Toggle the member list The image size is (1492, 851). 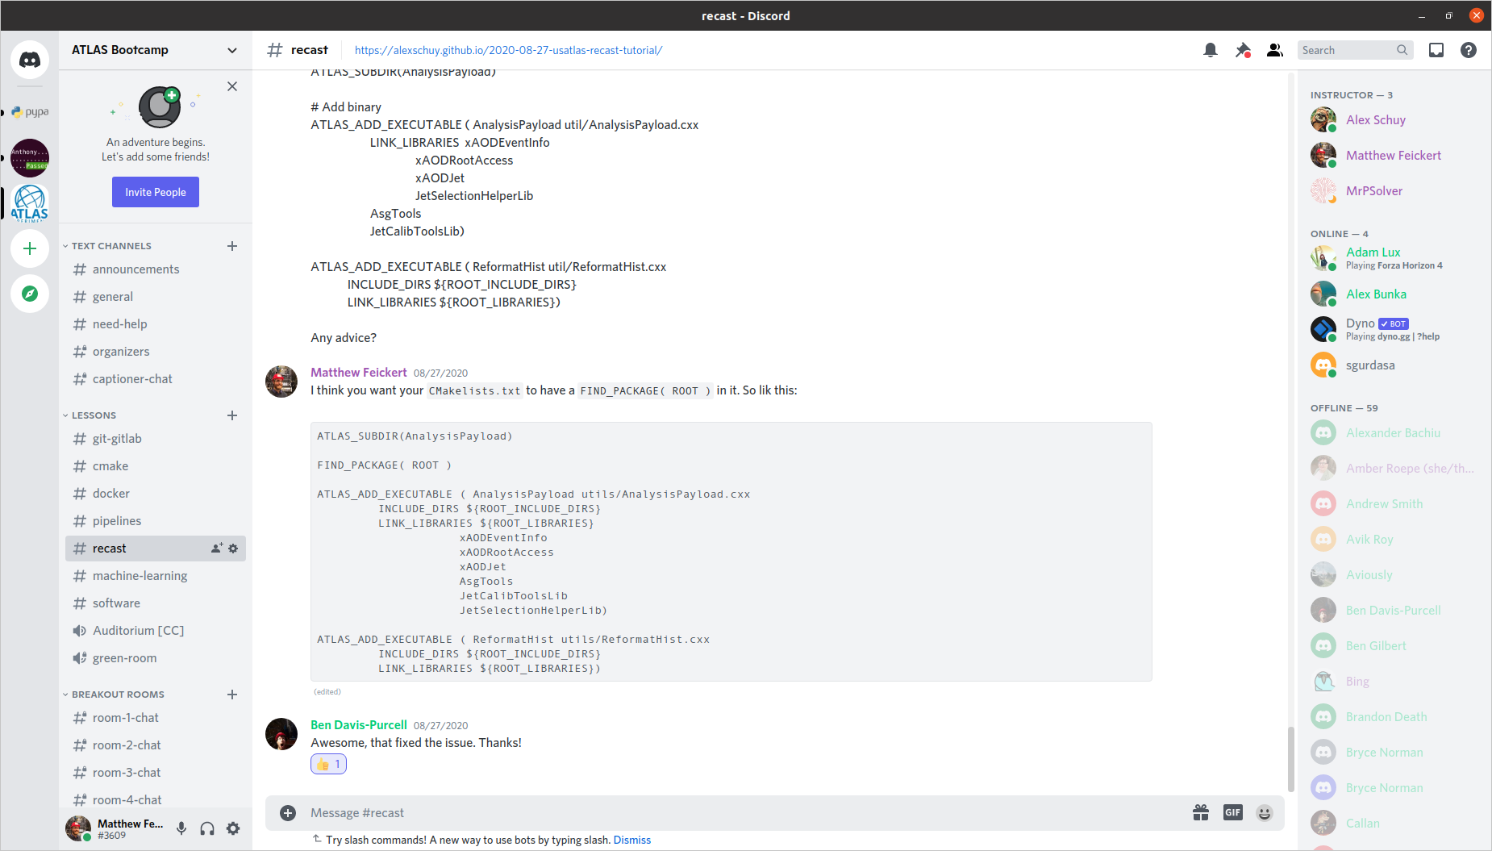point(1275,50)
